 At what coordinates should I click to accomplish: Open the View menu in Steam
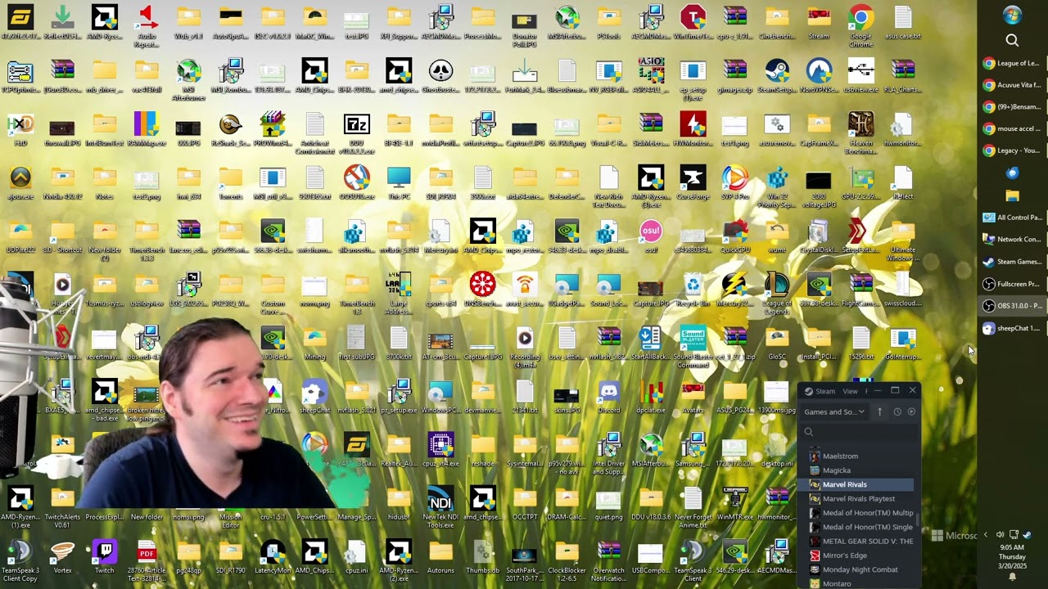pos(851,391)
